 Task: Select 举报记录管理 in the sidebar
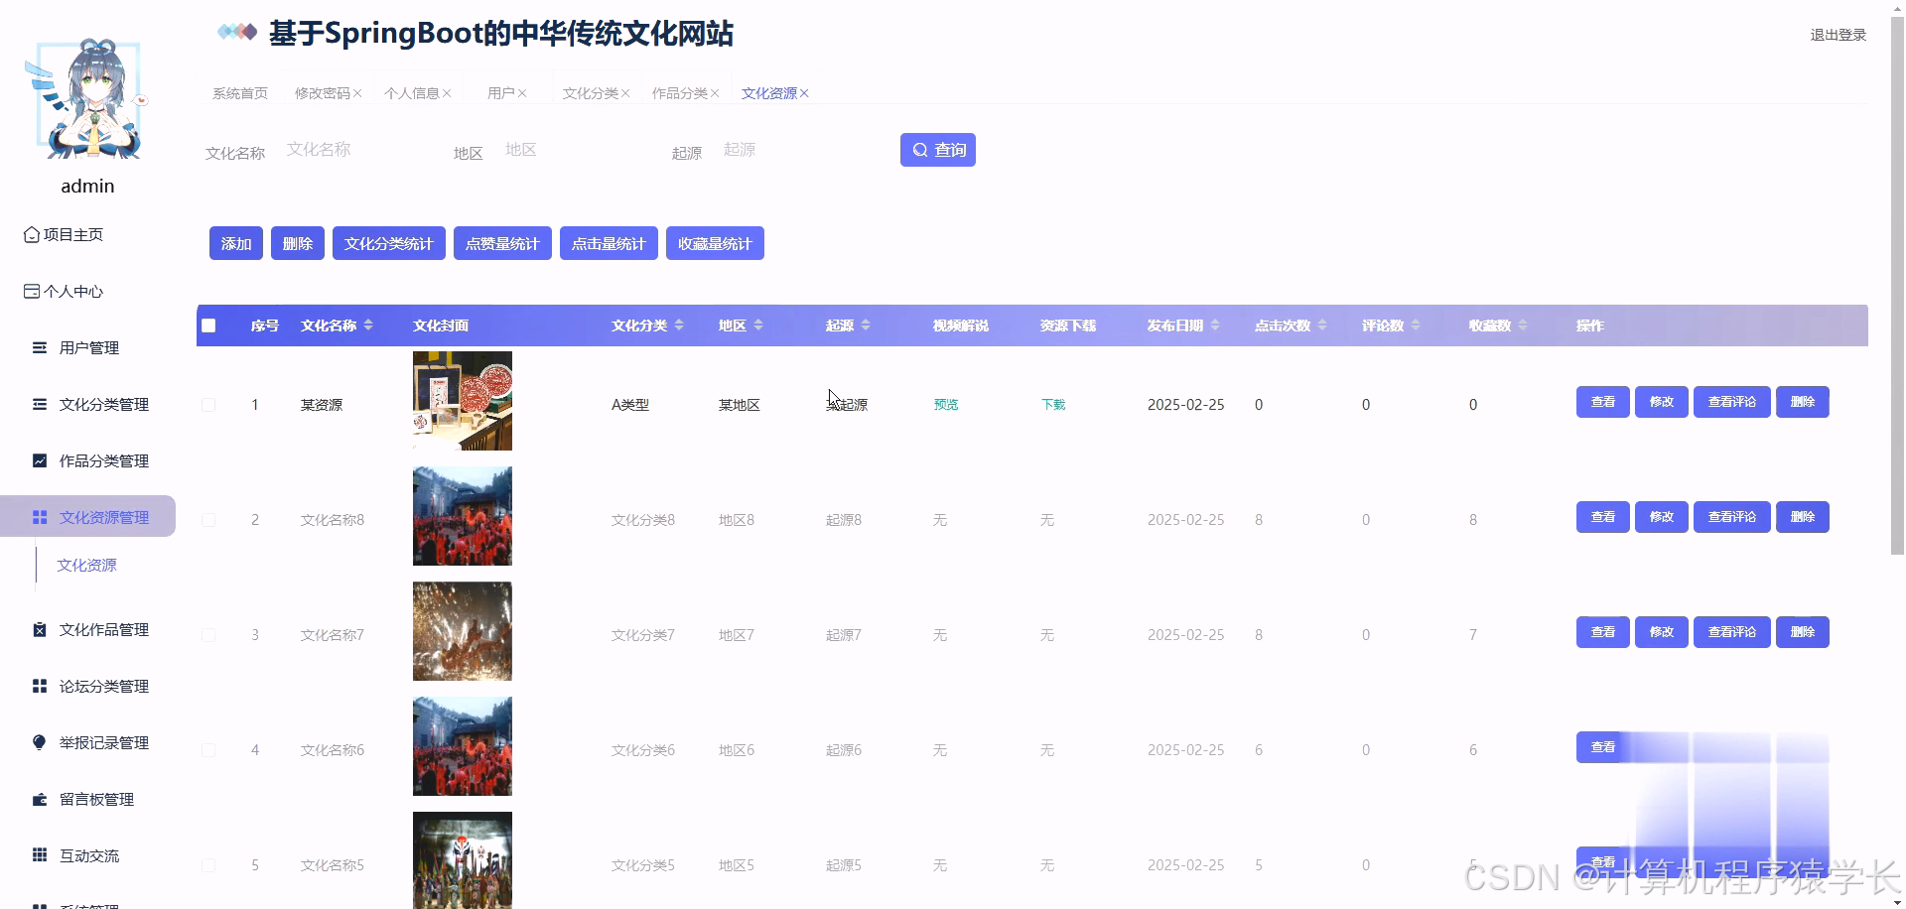pos(103,742)
